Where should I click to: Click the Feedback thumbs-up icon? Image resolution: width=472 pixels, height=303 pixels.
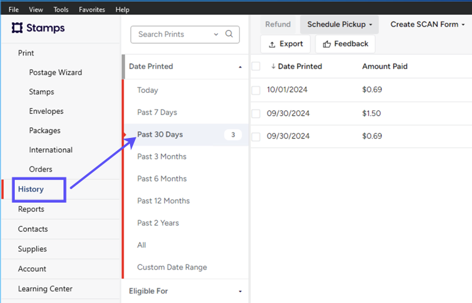[x=327, y=44]
